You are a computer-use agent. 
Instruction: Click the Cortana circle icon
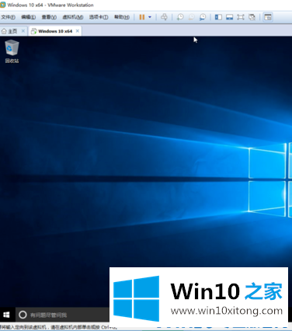pyautogui.click(x=23, y=315)
